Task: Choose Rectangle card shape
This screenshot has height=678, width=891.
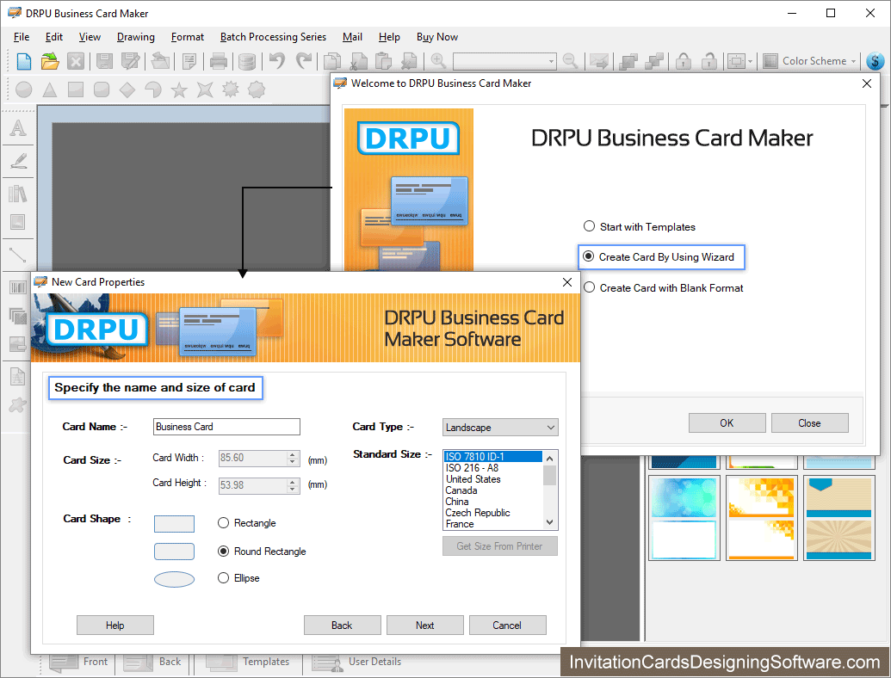Action: pos(246,523)
